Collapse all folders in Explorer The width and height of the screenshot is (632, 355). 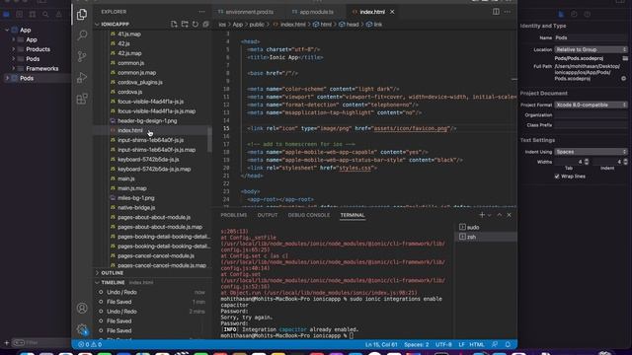click(x=206, y=24)
